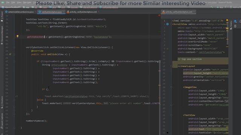Open the app run configuration dropdown
This screenshot has width=241, height=135.
(x=221, y=7)
